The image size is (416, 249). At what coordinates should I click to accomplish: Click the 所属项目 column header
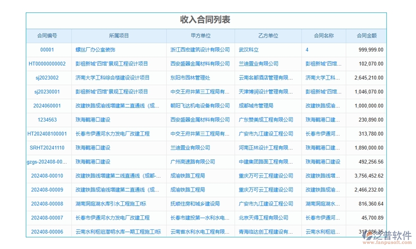point(120,36)
